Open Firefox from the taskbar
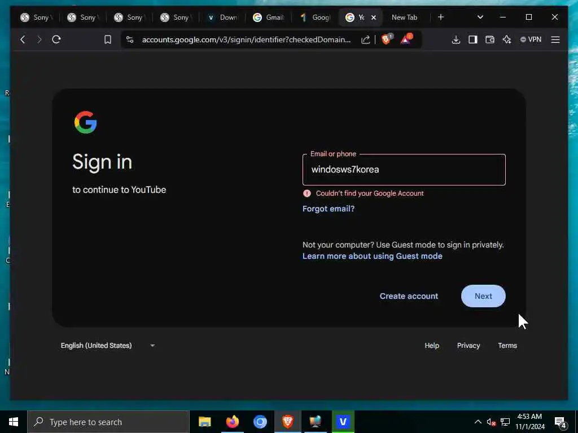This screenshot has width=578, height=433. [232, 422]
